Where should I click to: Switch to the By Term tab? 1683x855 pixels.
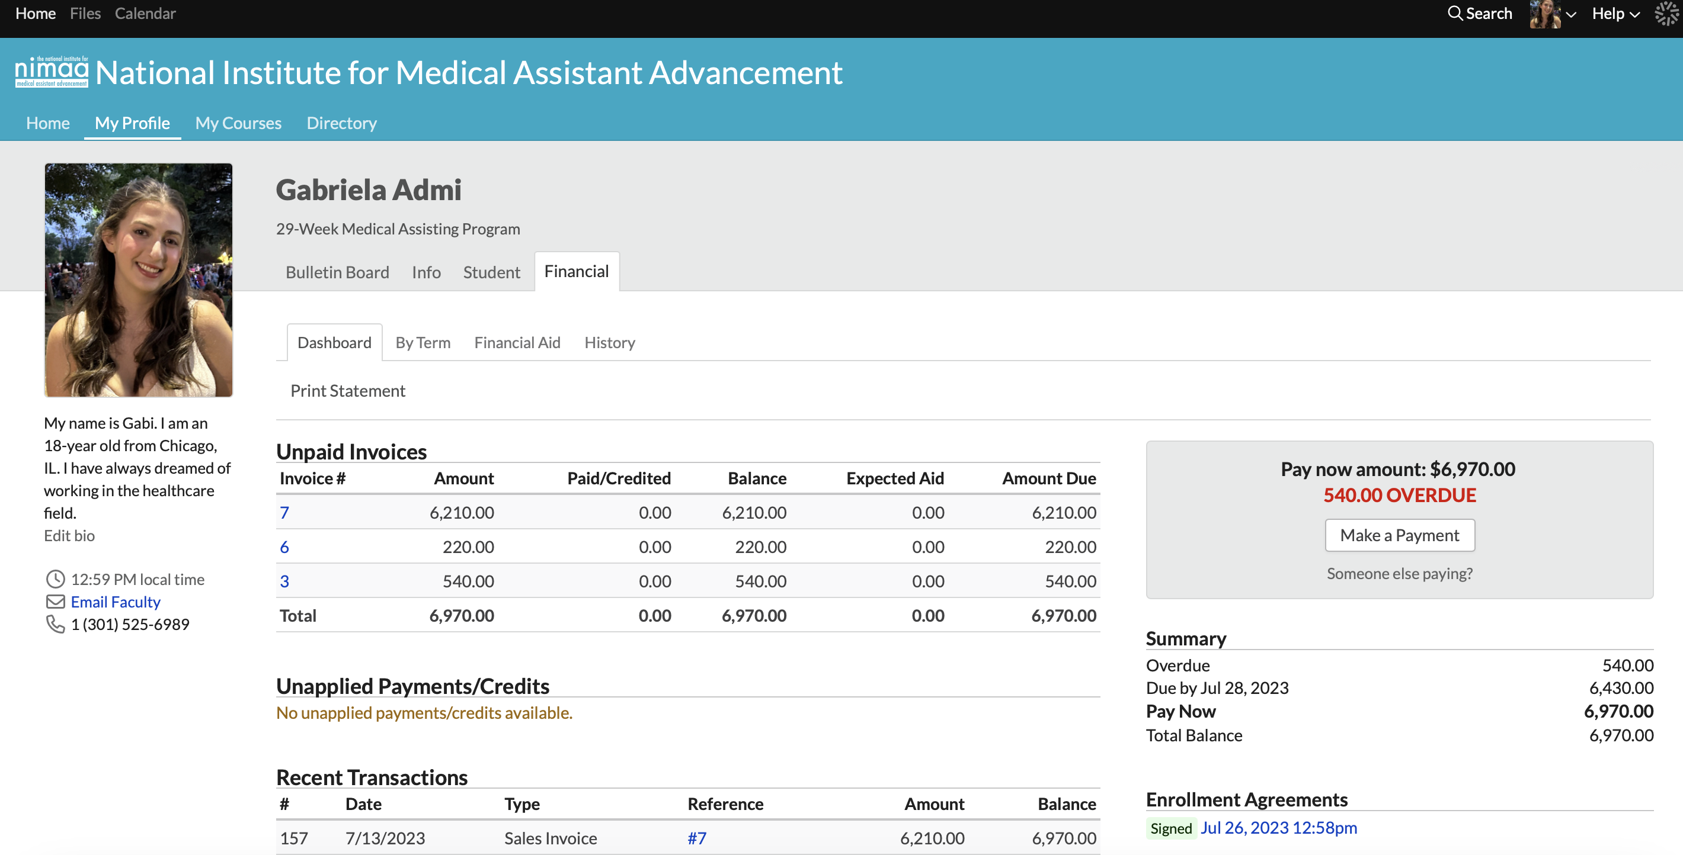click(423, 343)
